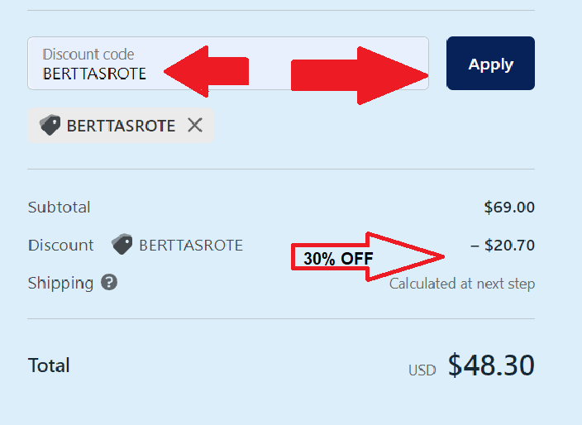Click the red right-pointing arrow near Apply
582x425 pixels.
click(360, 76)
